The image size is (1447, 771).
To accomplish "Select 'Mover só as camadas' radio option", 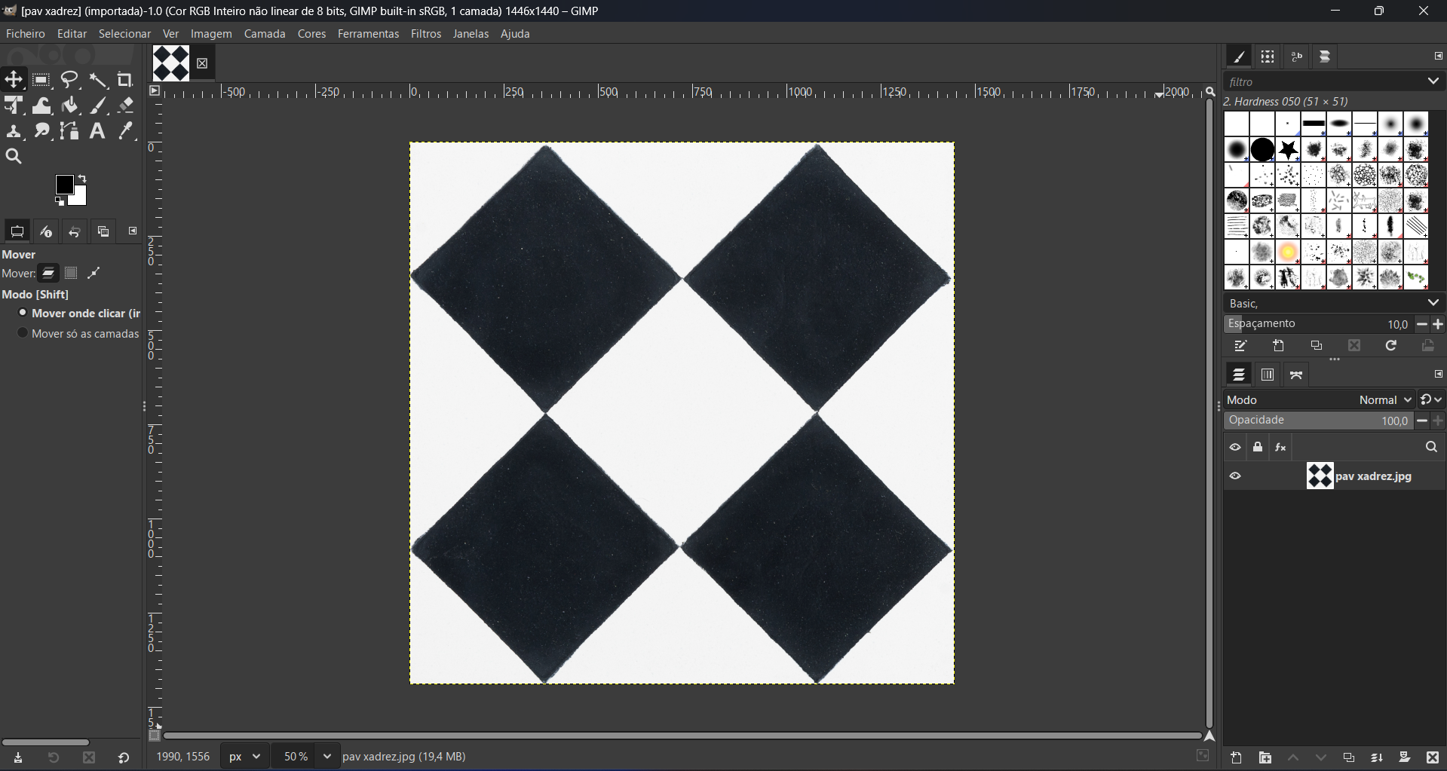I will click(x=23, y=334).
